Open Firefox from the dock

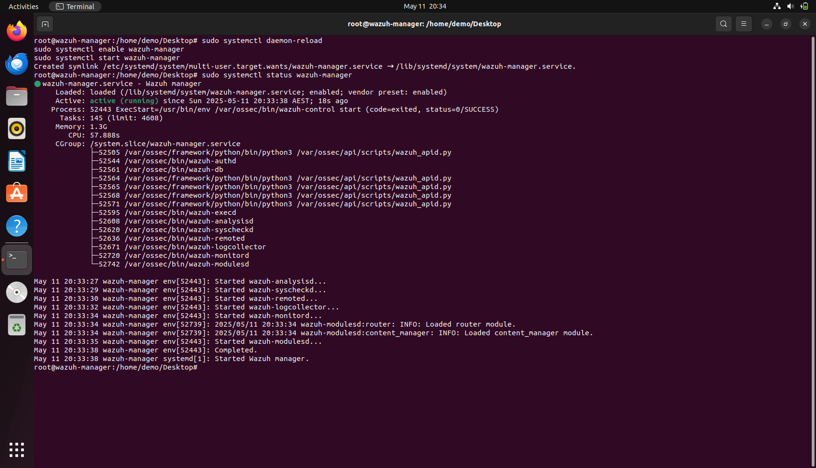click(17, 31)
